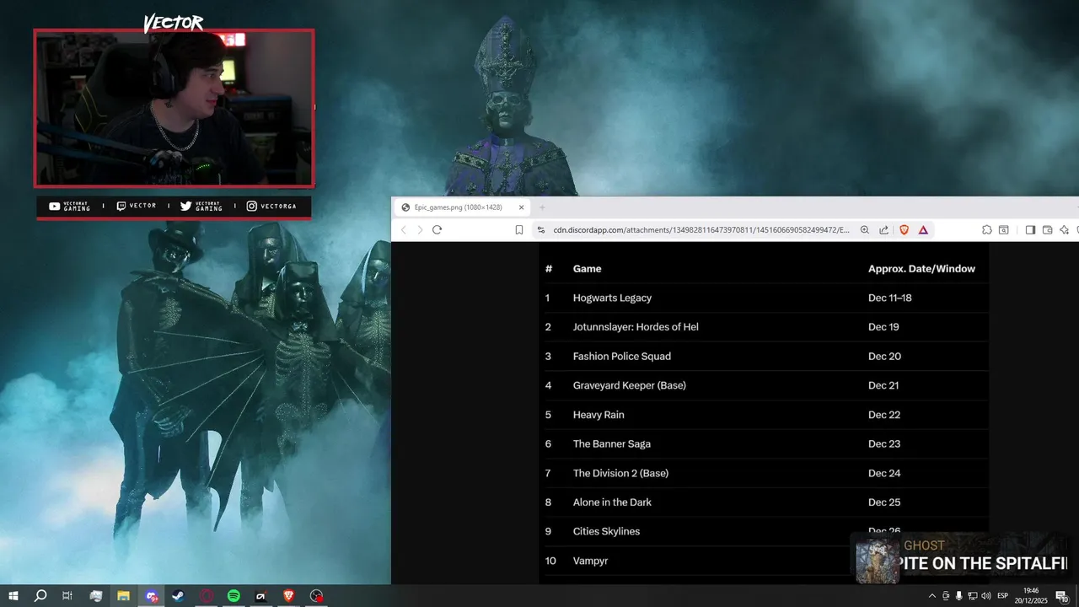The width and height of the screenshot is (1079, 607).
Task: Click the Twitter overlay label
Action: (x=201, y=206)
